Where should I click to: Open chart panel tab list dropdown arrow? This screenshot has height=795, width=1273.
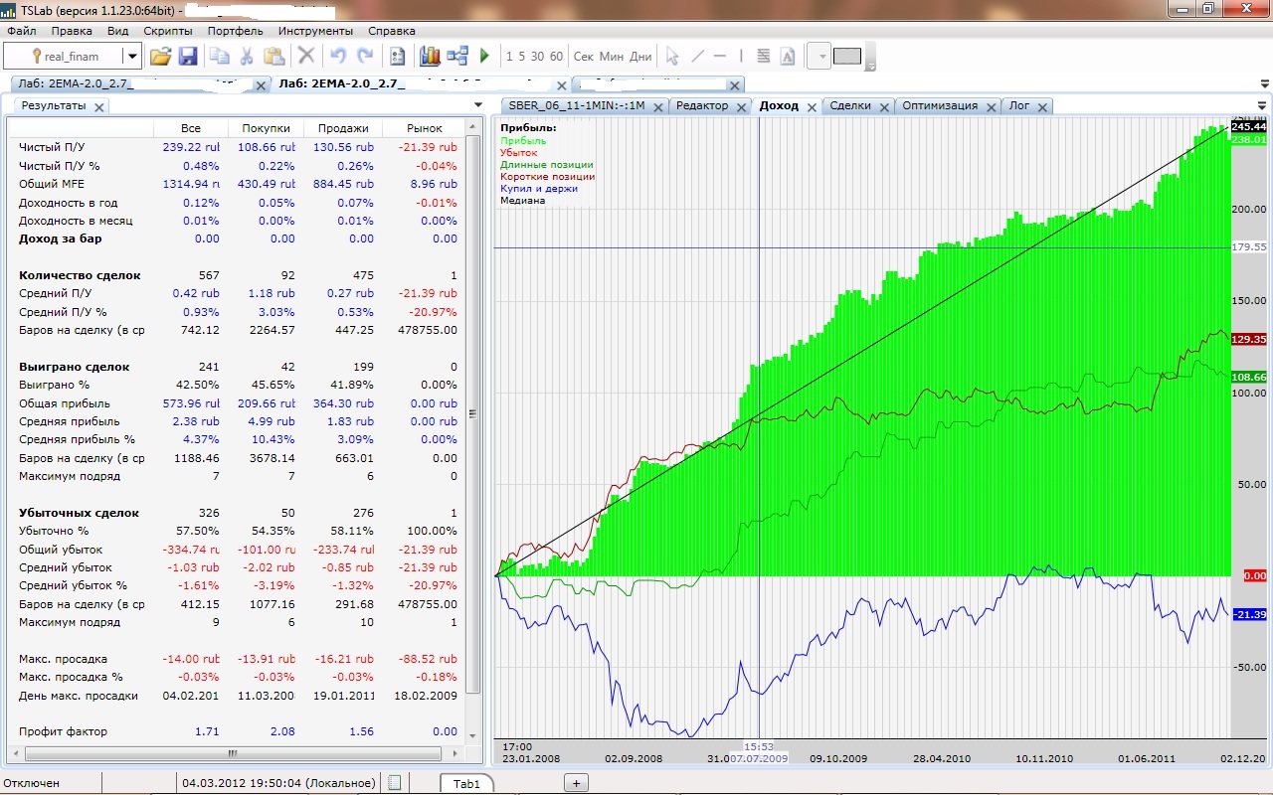click(x=1263, y=105)
